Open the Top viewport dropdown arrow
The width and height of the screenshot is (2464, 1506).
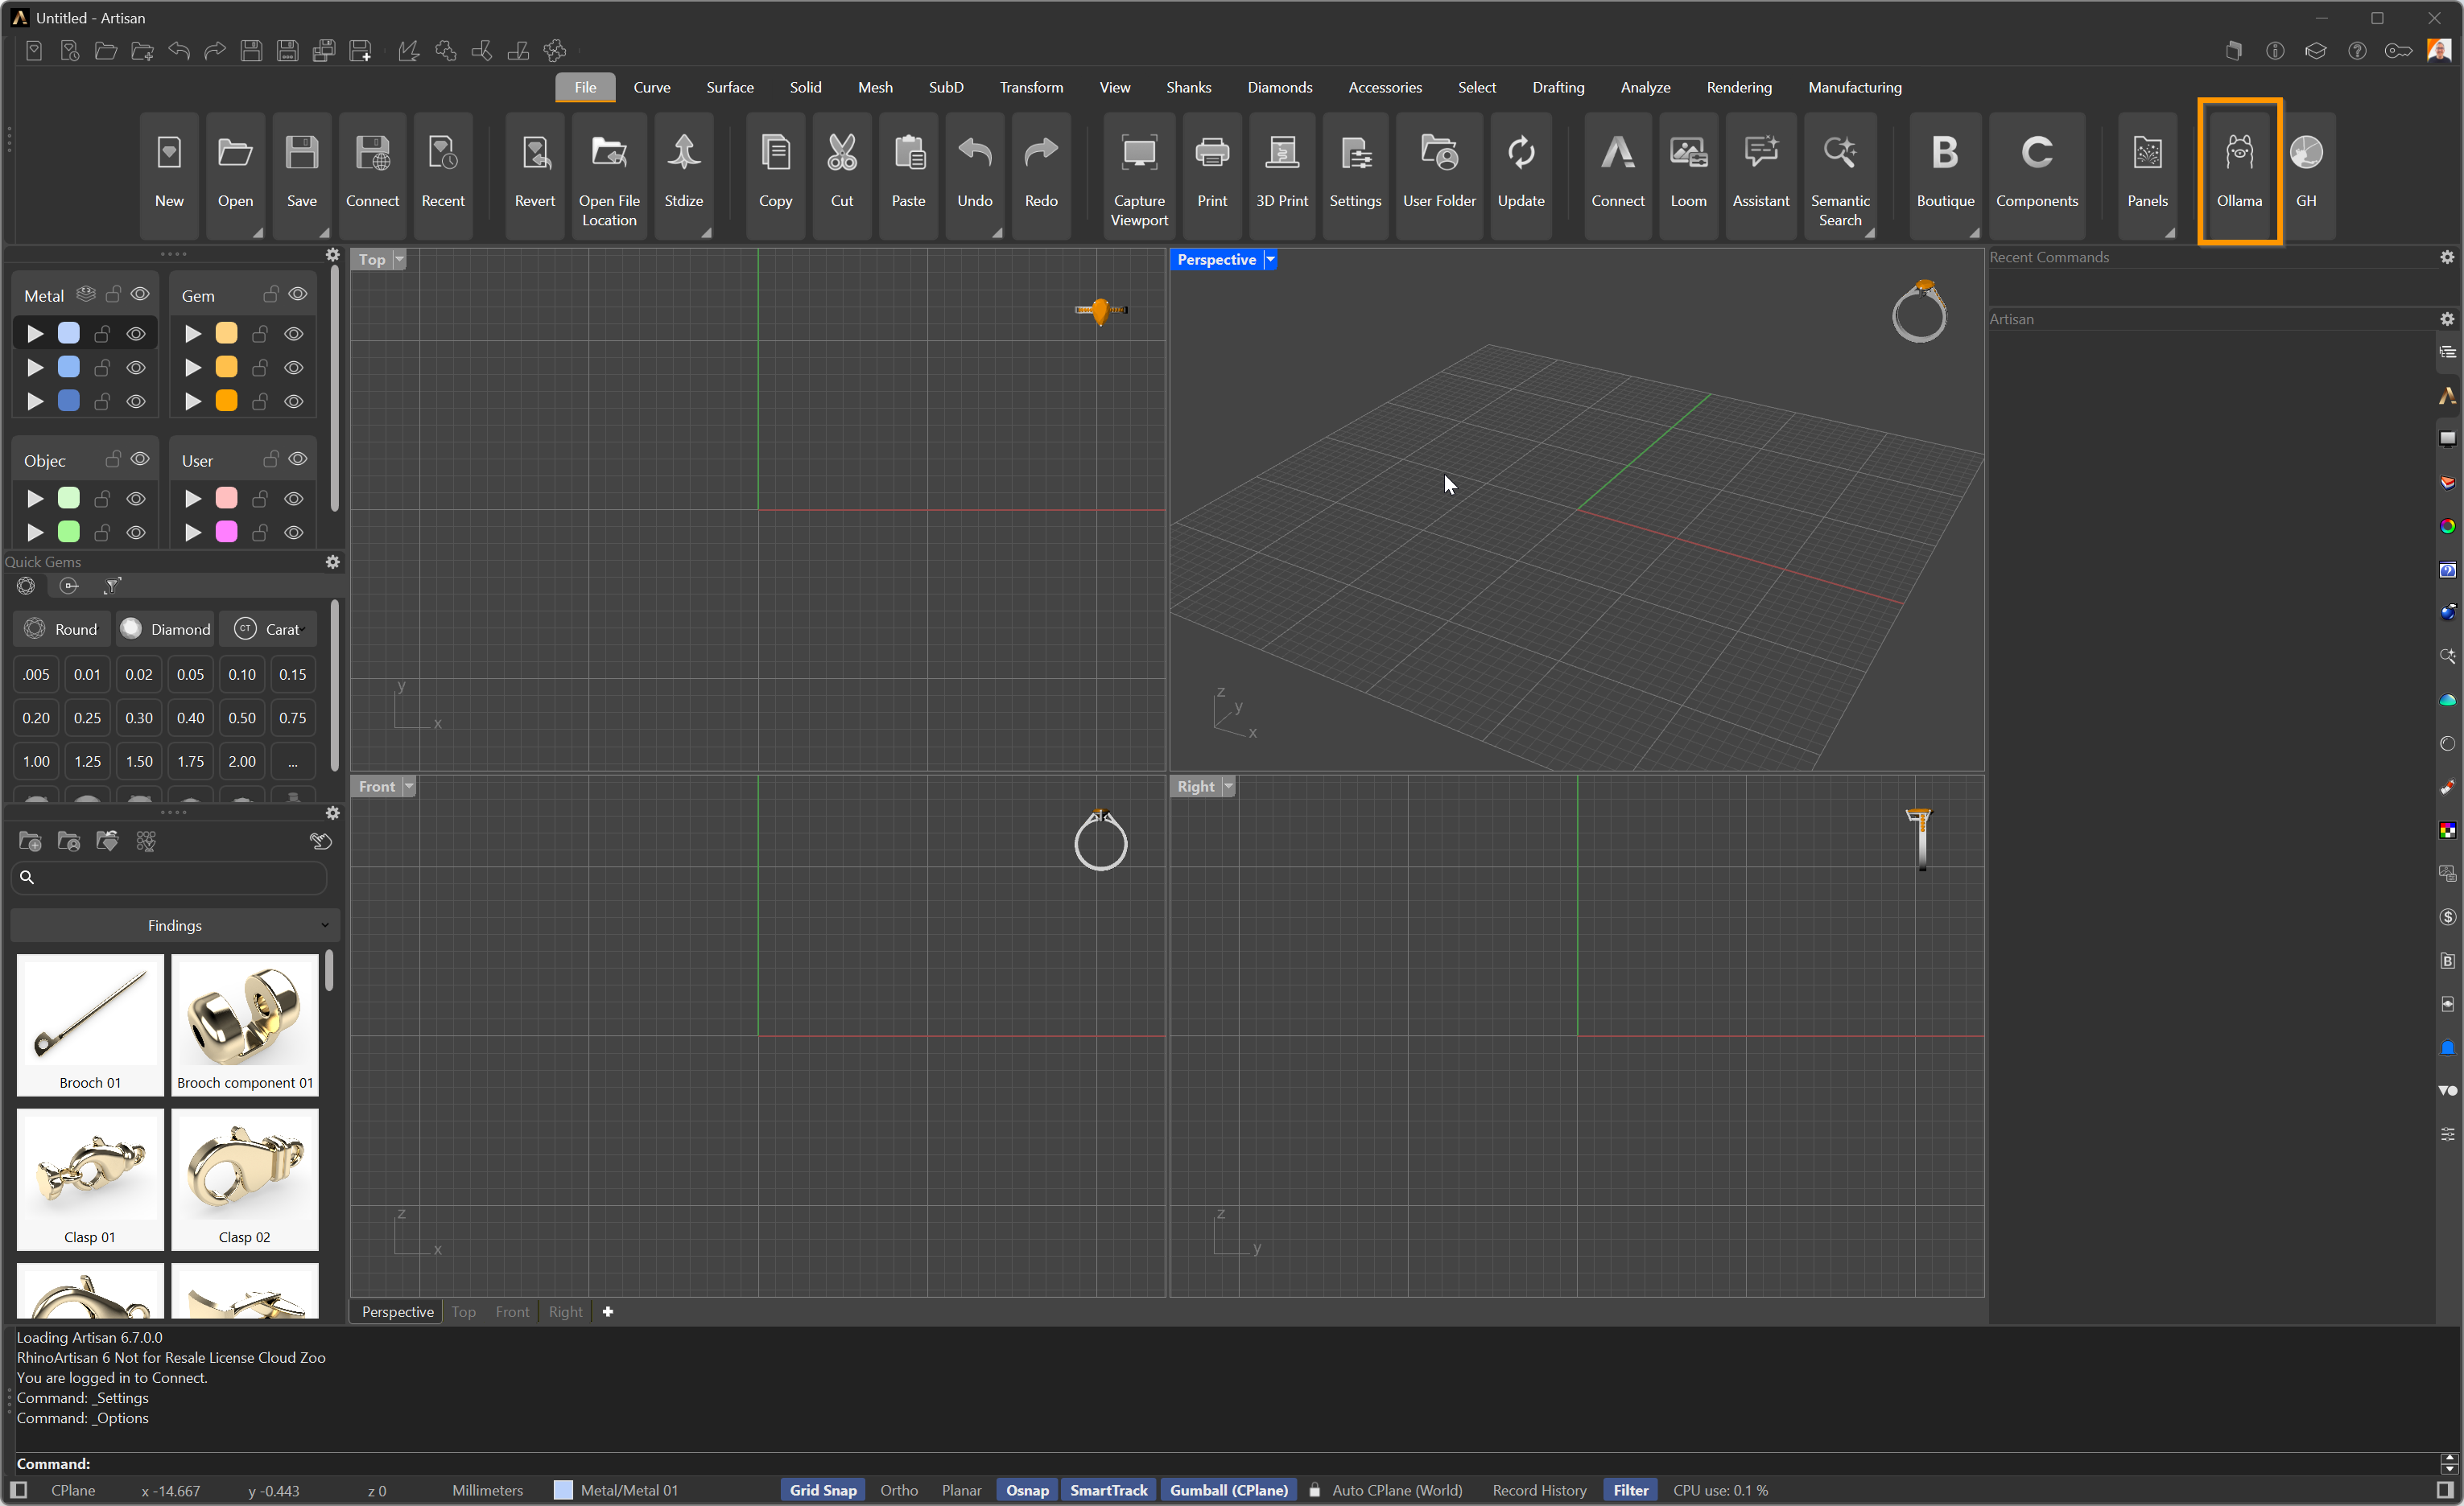pos(399,259)
